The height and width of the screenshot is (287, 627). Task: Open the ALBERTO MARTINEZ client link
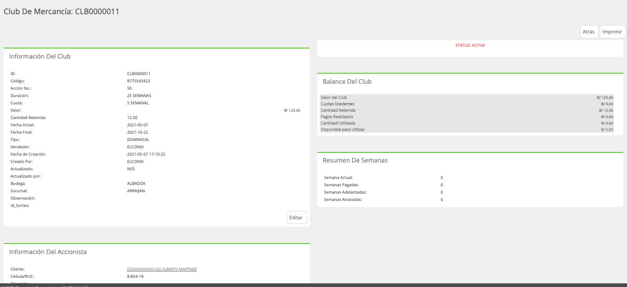pyautogui.click(x=162, y=269)
